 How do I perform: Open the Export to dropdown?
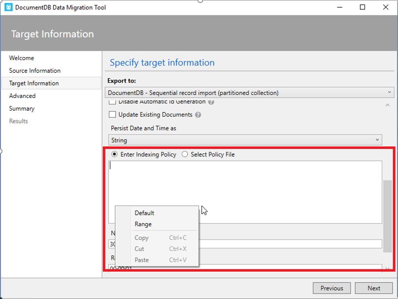click(250, 92)
